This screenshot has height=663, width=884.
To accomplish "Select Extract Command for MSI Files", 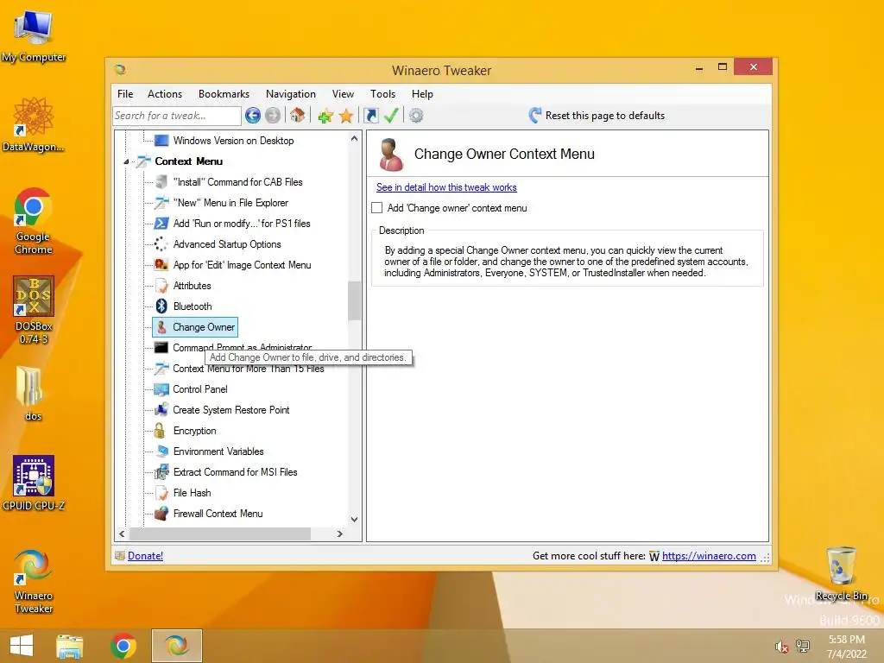I will tap(235, 472).
